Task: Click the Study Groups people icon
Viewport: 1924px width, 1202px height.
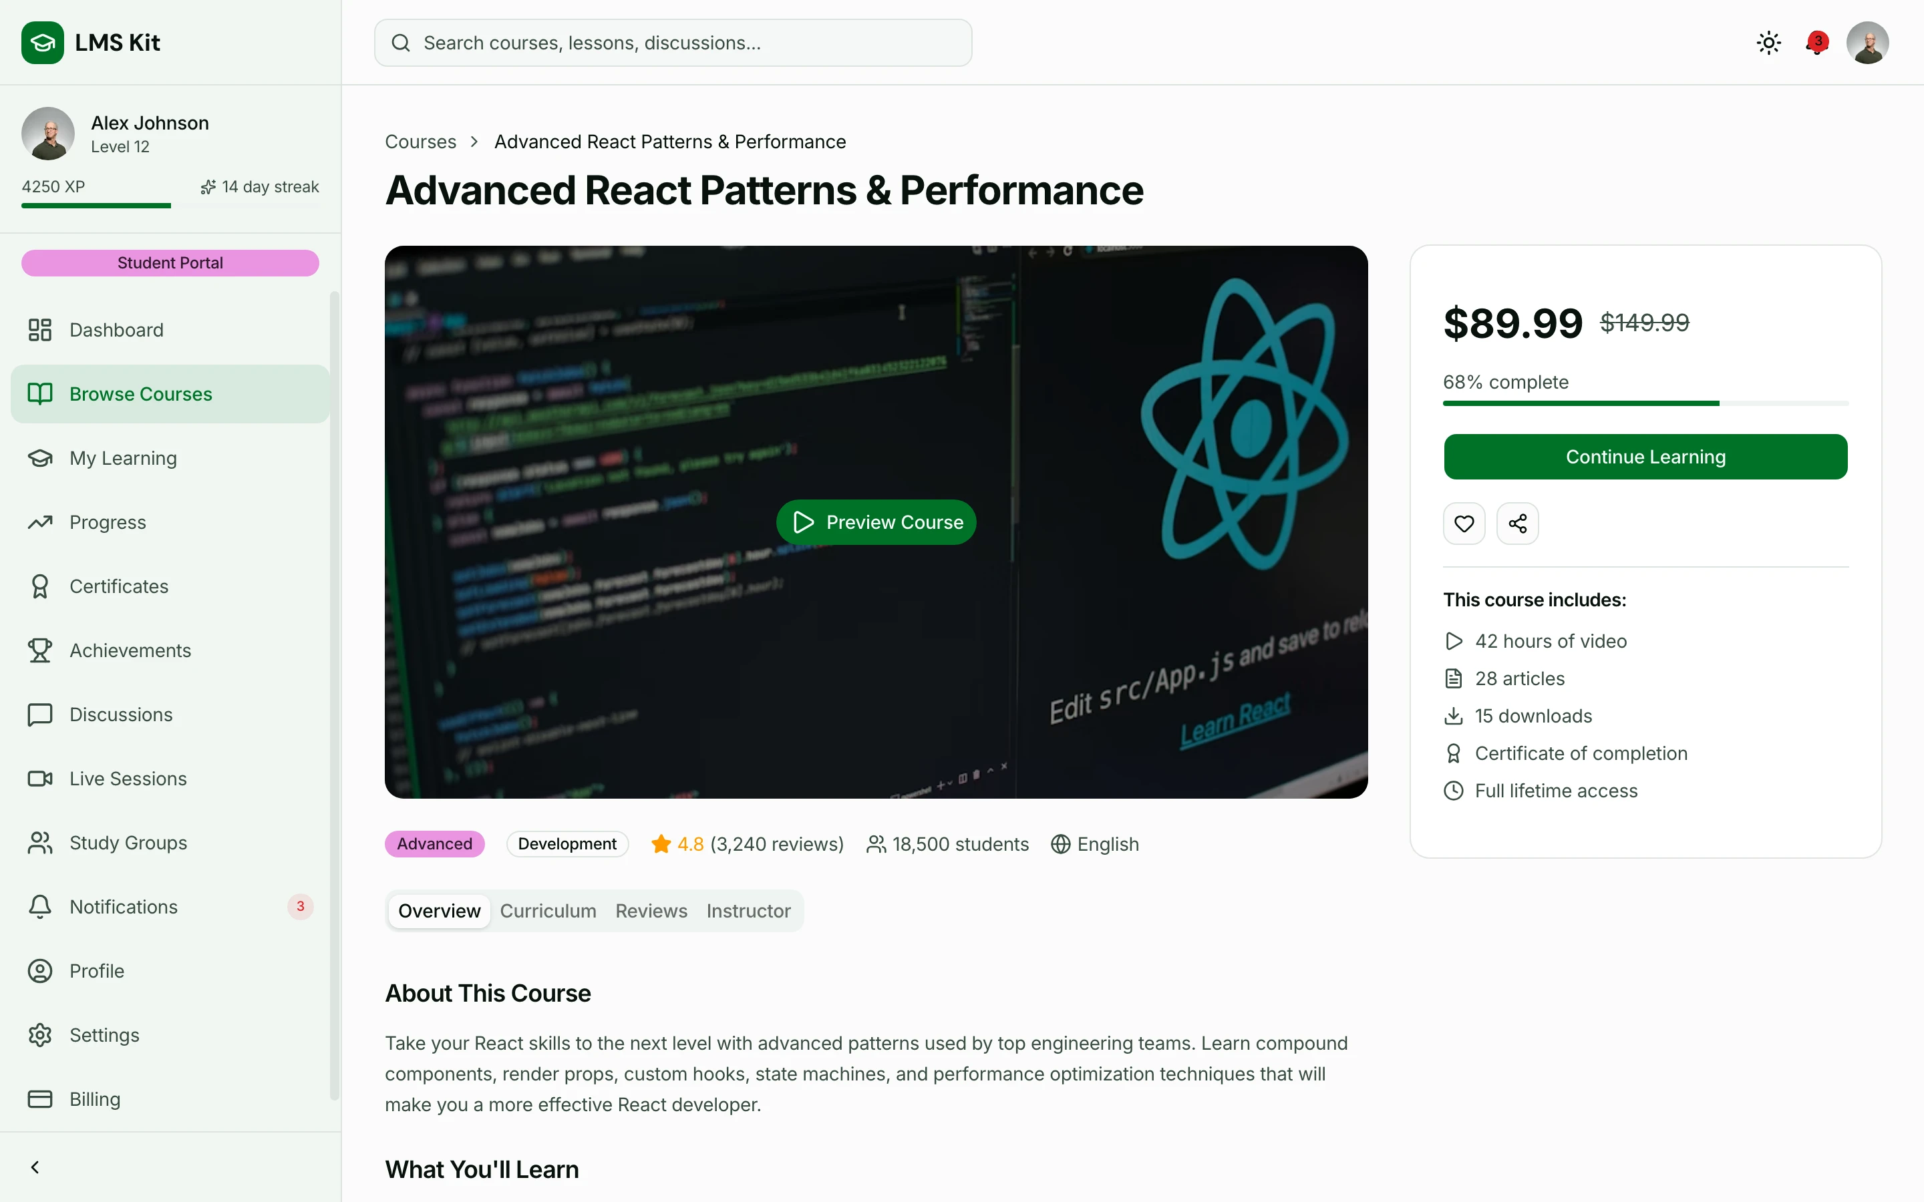Action: 40,843
